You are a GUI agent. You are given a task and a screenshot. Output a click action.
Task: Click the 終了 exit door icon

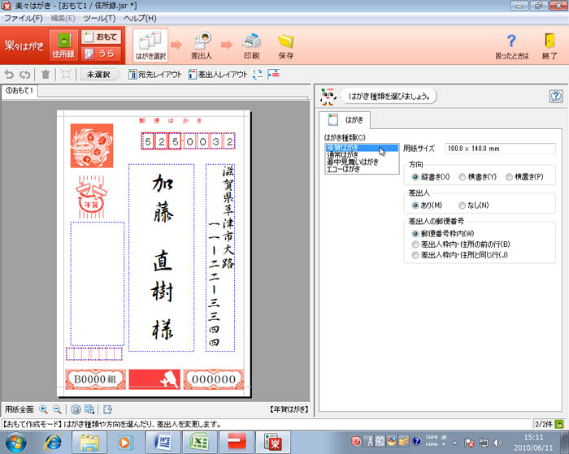pyautogui.click(x=549, y=45)
